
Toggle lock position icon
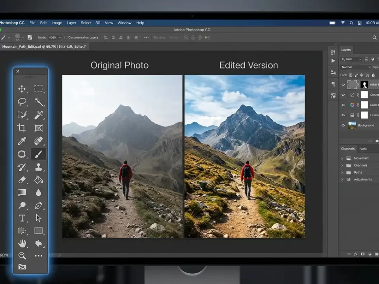[362, 75]
